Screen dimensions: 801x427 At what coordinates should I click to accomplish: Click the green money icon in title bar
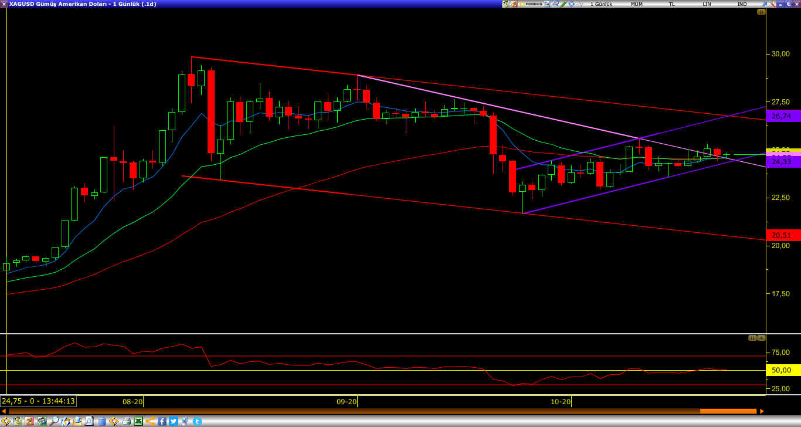click(505, 4)
